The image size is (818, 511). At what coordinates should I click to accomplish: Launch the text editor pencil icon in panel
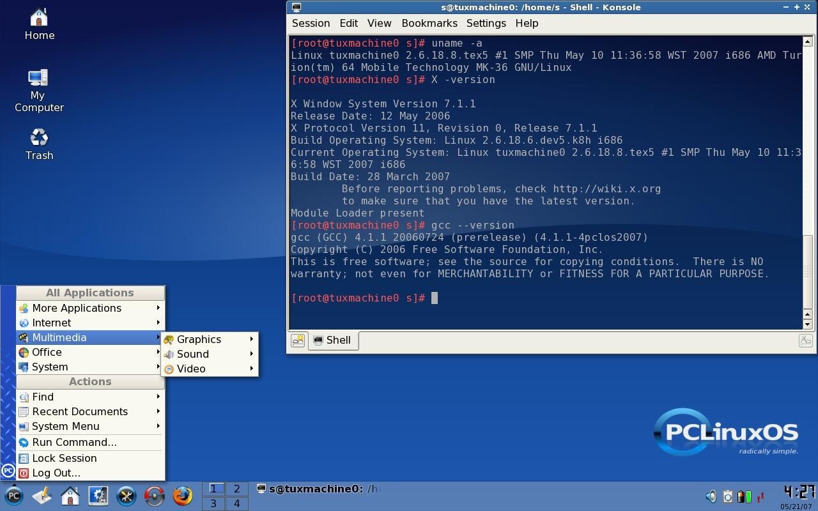tap(42, 496)
